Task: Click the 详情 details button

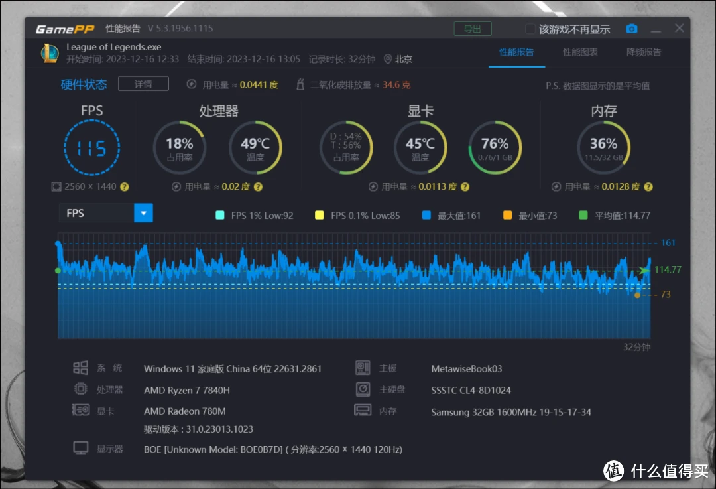Action: [x=143, y=84]
